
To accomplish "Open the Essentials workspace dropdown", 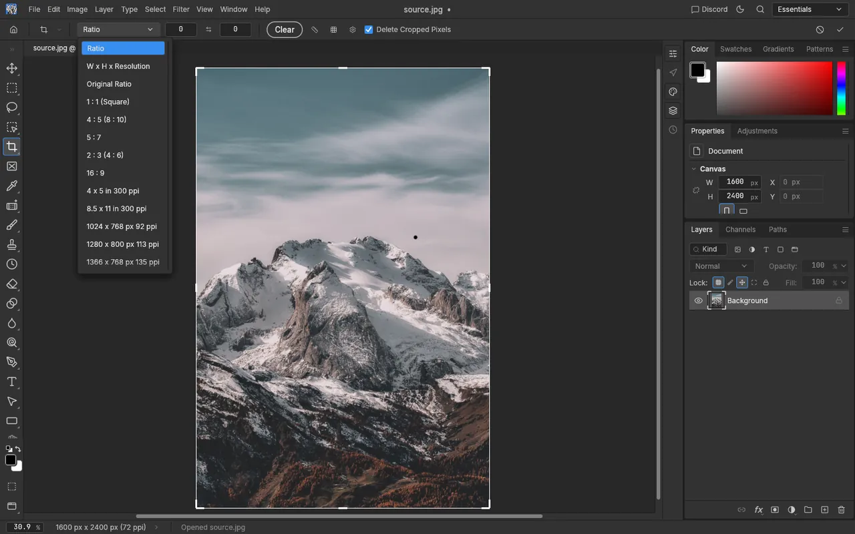I will (x=810, y=9).
